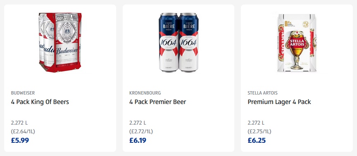The image size is (357, 156).
Task: Click the 2.272 L volume under Budweiser
Action: click(x=19, y=123)
